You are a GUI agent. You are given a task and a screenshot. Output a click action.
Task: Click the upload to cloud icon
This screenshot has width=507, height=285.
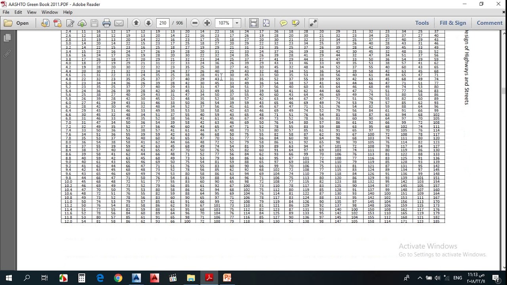(82, 23)
